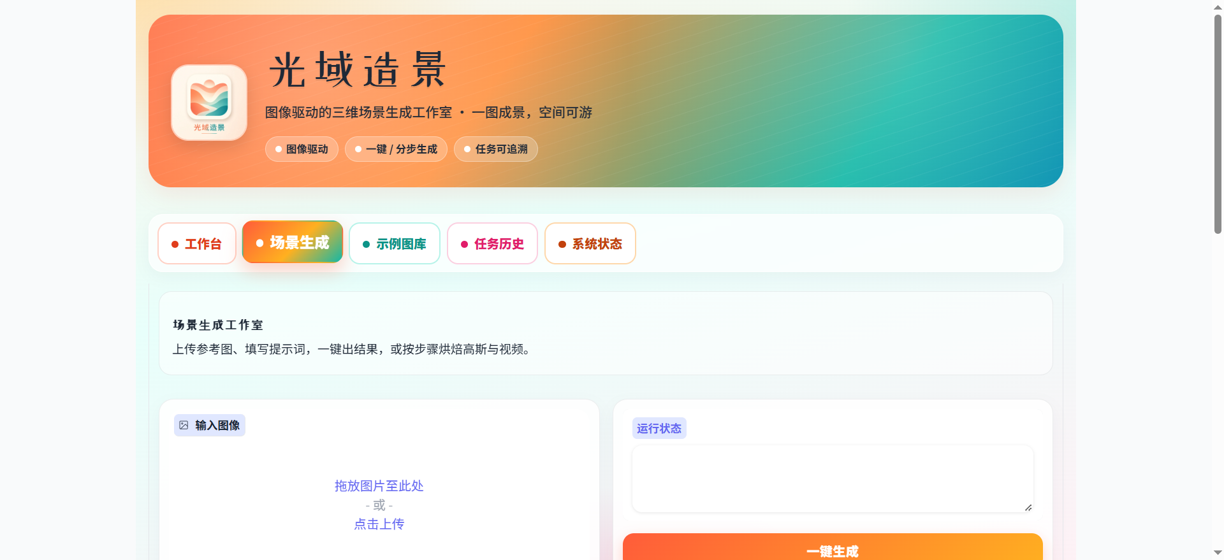Viewport: 1224px width, 560px height.
Task: Click 点击上传 to upload an image
Action: tap(379, 524)
